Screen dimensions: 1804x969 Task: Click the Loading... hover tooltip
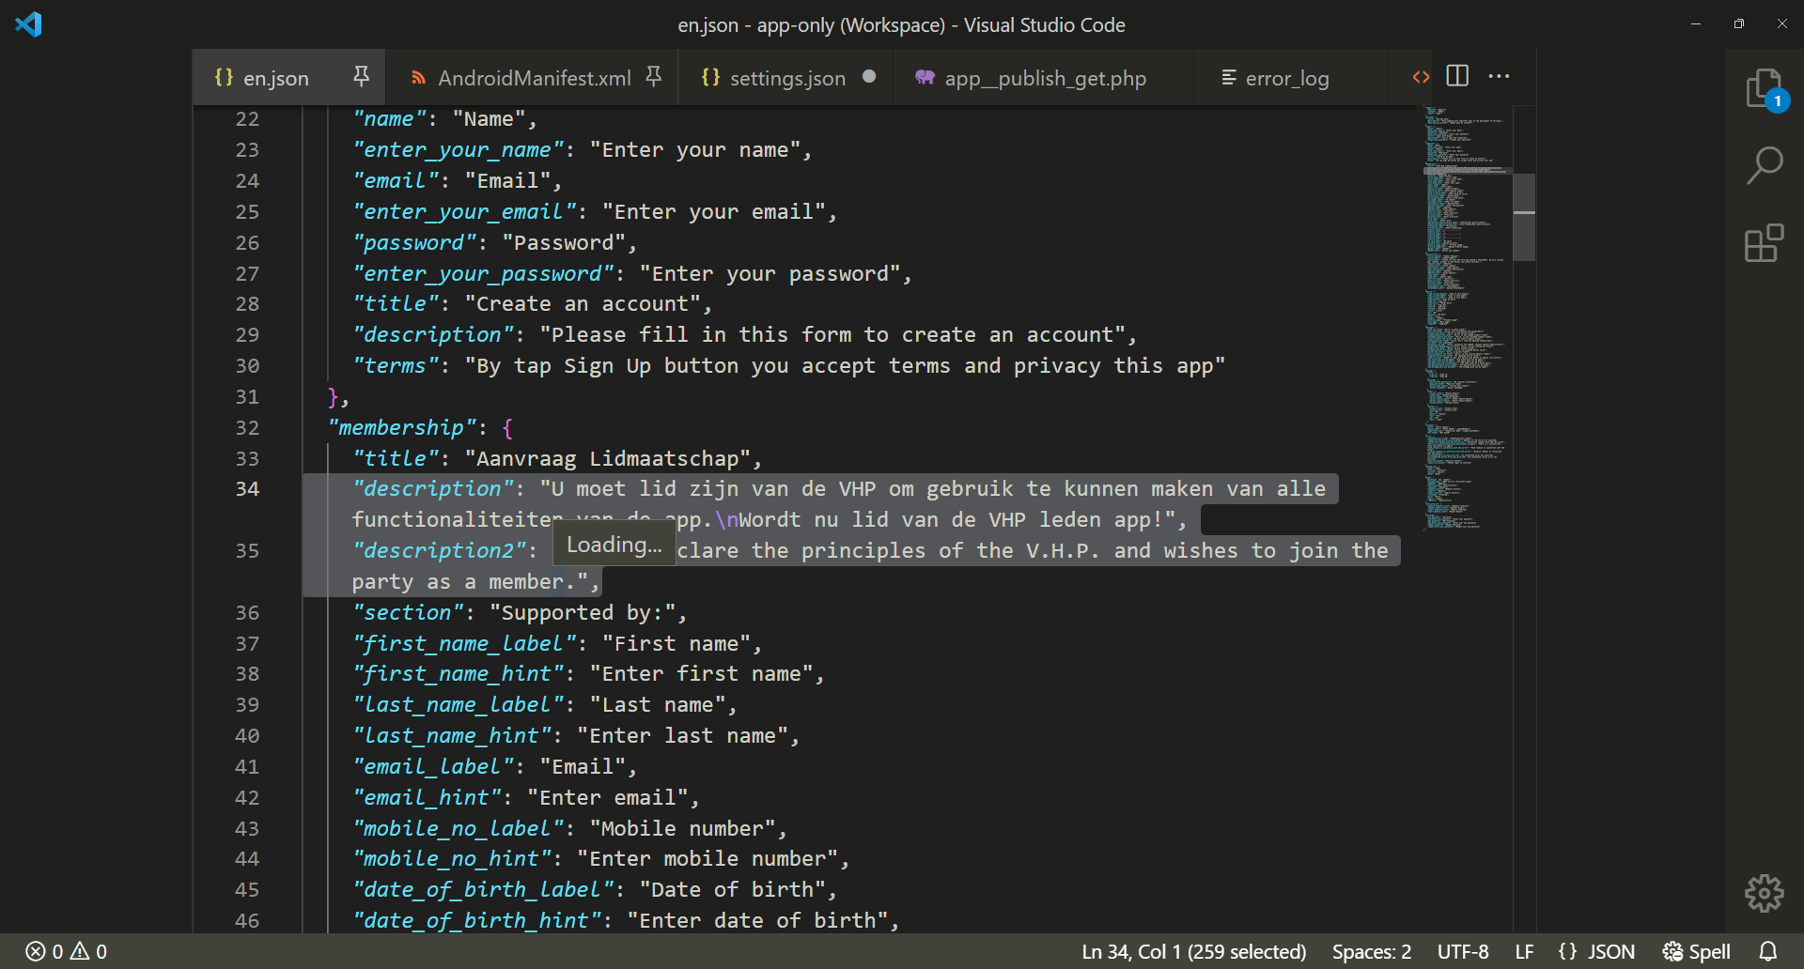(614, 545)
